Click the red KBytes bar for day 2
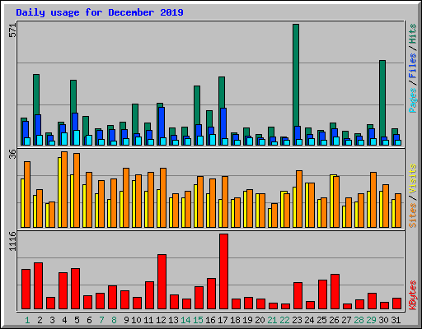 [38, 286]
